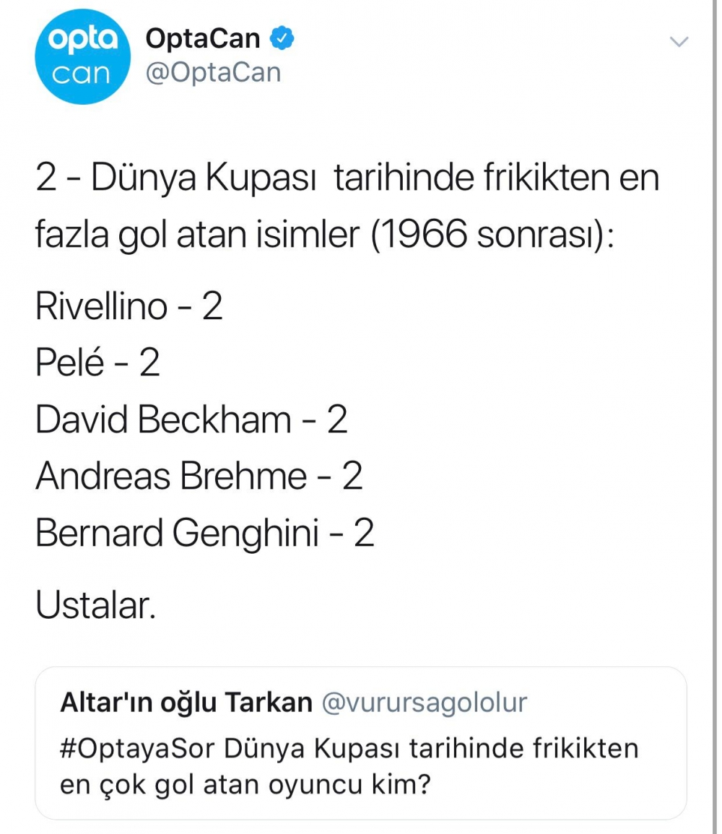Open the OptaCan display name link
The width and height of the screenshot is (722, 834).
tap(203, 39)
